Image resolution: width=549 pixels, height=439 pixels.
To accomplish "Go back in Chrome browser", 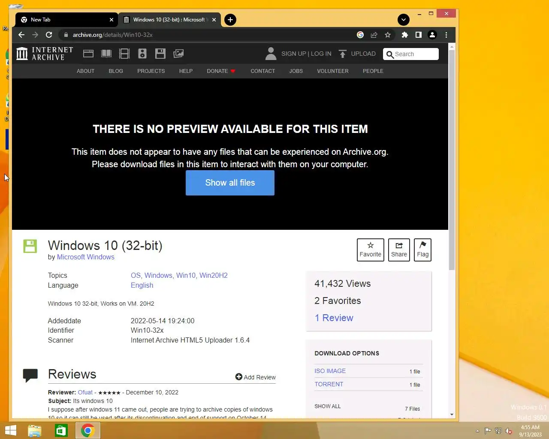I will [x=21, y=35].
